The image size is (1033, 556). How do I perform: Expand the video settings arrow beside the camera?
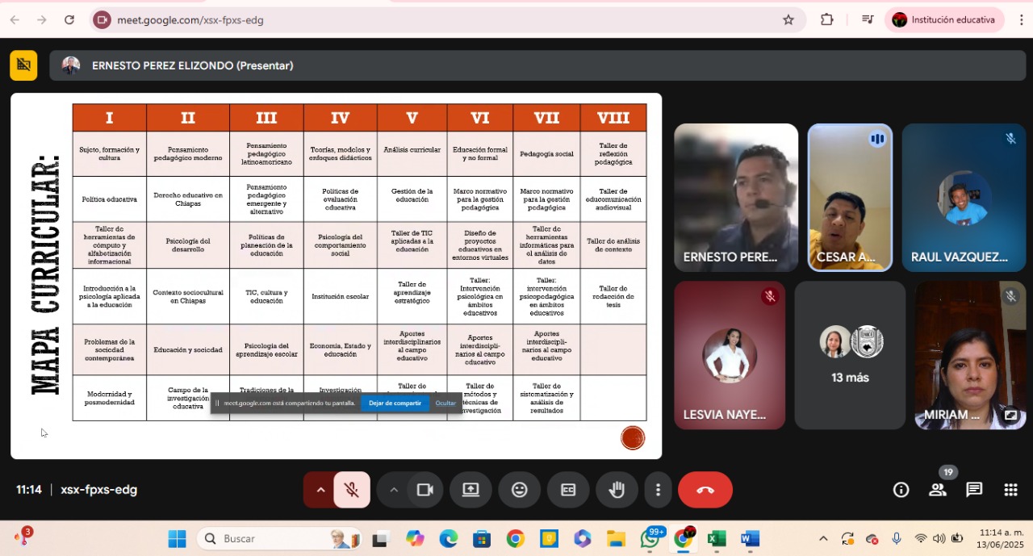pyautogui.click(x=394, y=490)
